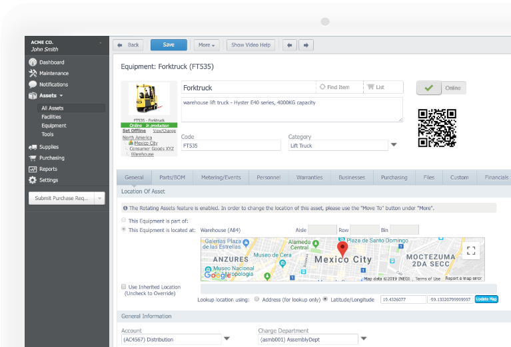Open Notifications speech bubble icon
Screen dimensions: 511x347
point(33,84)
